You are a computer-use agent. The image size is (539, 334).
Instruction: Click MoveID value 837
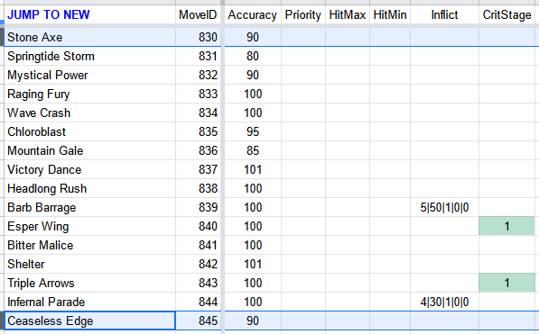(208, 169)
